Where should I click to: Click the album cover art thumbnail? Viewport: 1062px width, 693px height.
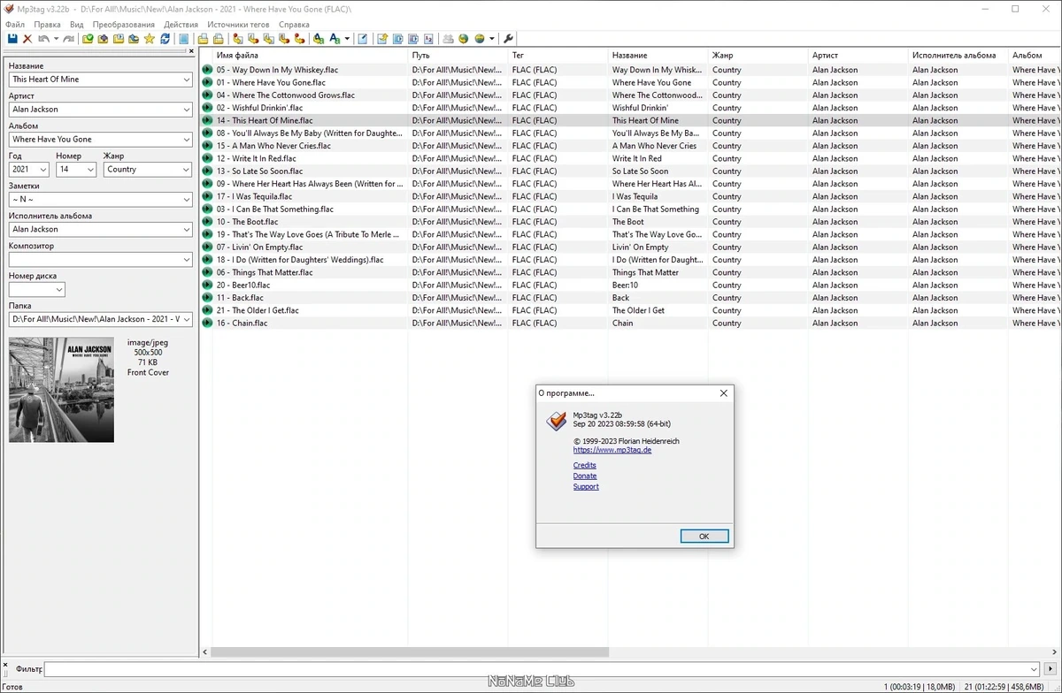[61, 390]
